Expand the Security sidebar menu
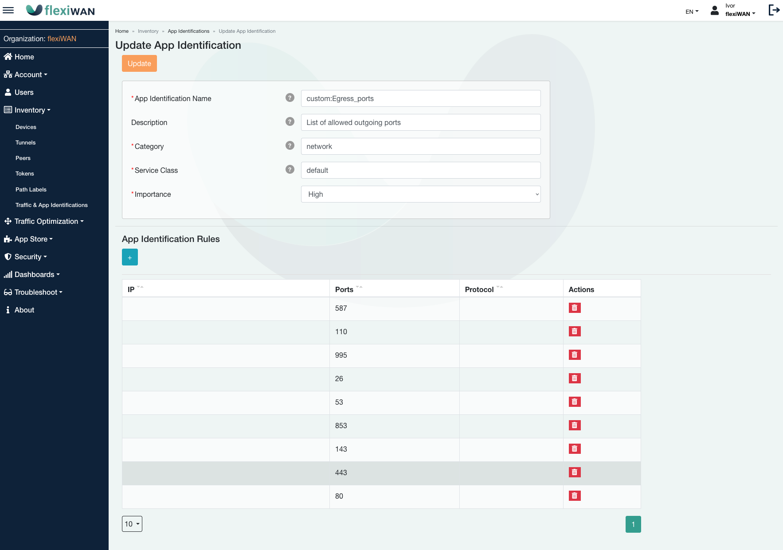Viewport: 783px width, 550px height. [x=25, y=257]
